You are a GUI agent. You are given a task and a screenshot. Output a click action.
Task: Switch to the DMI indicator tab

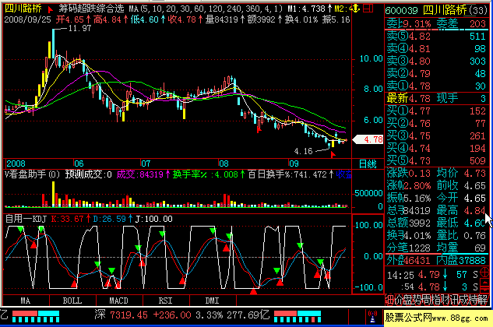pyautogui.click(x=212, y=301)
